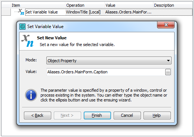The width and height of the screenshot is (194, 137).
Task: Select the Object Property combo box
Action: 109,61
